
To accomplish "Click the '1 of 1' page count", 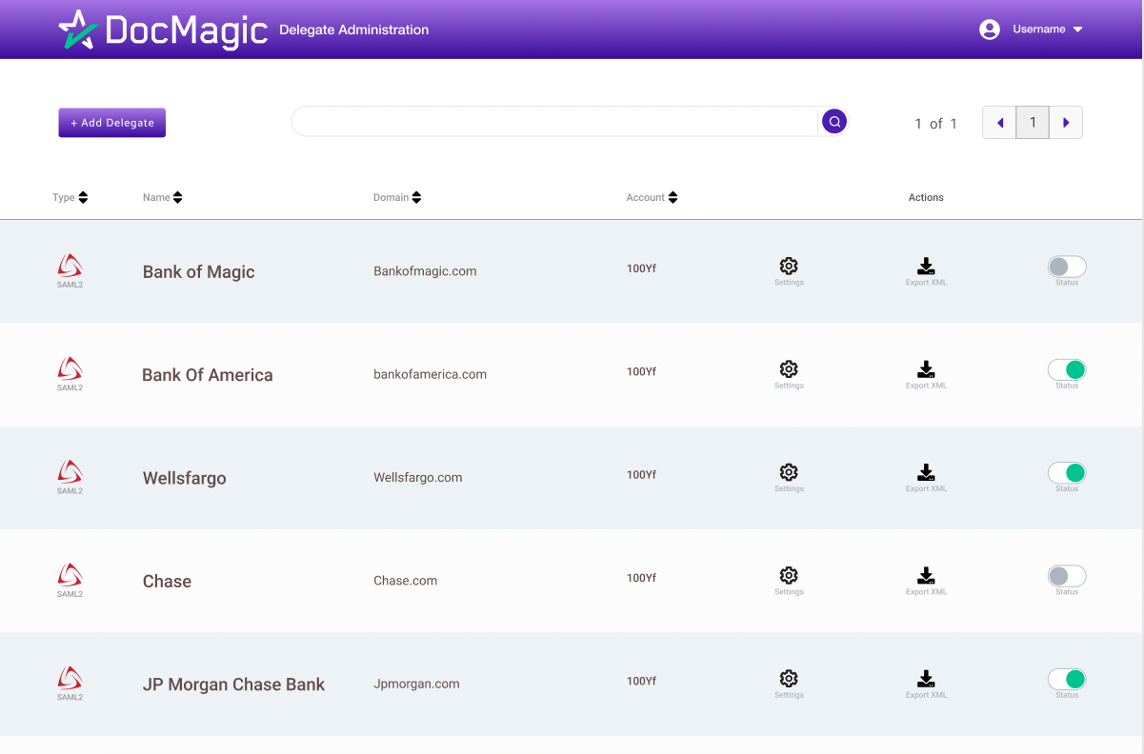I will tap(936, 124).
